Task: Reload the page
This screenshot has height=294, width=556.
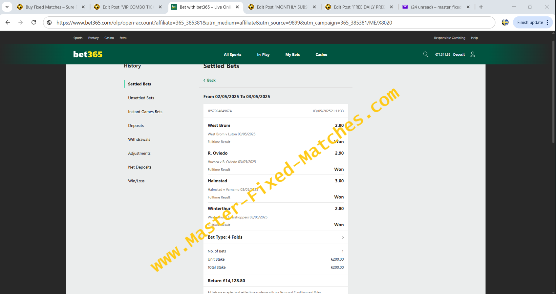Action: coord(33,23)
